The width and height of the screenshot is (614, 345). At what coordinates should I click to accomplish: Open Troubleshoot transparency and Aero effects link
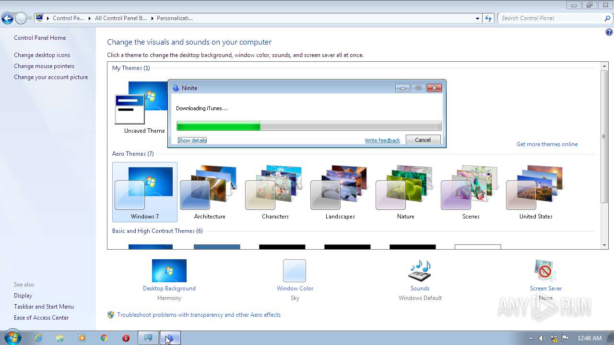[199, 315]
